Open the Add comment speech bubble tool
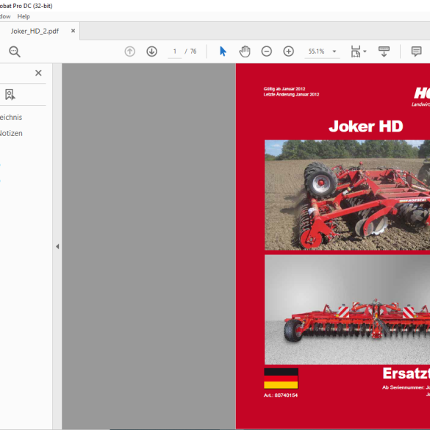Screen dimensions: 430x430 (416, 51)
